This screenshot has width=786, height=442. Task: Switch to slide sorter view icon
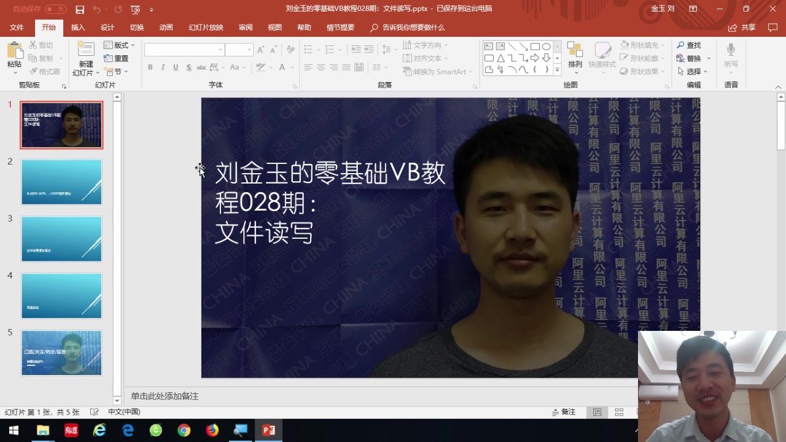pos(619,412)
